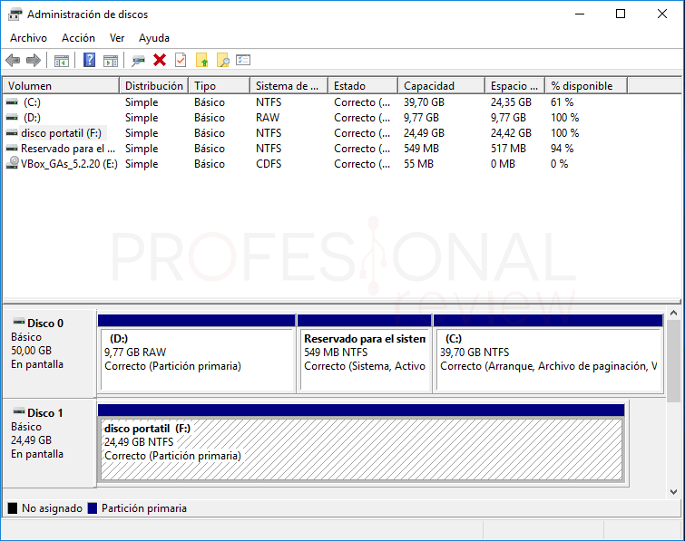
Task: Click the Back arrow toolbar icon
Action: 13,60
